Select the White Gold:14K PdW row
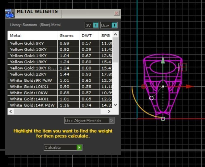 [60, 105]
